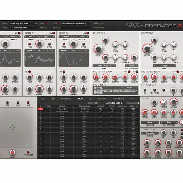Viewport: 183px width, 183px height.
Task: Open the Distort Mode selector
Action: pos(169,122)
